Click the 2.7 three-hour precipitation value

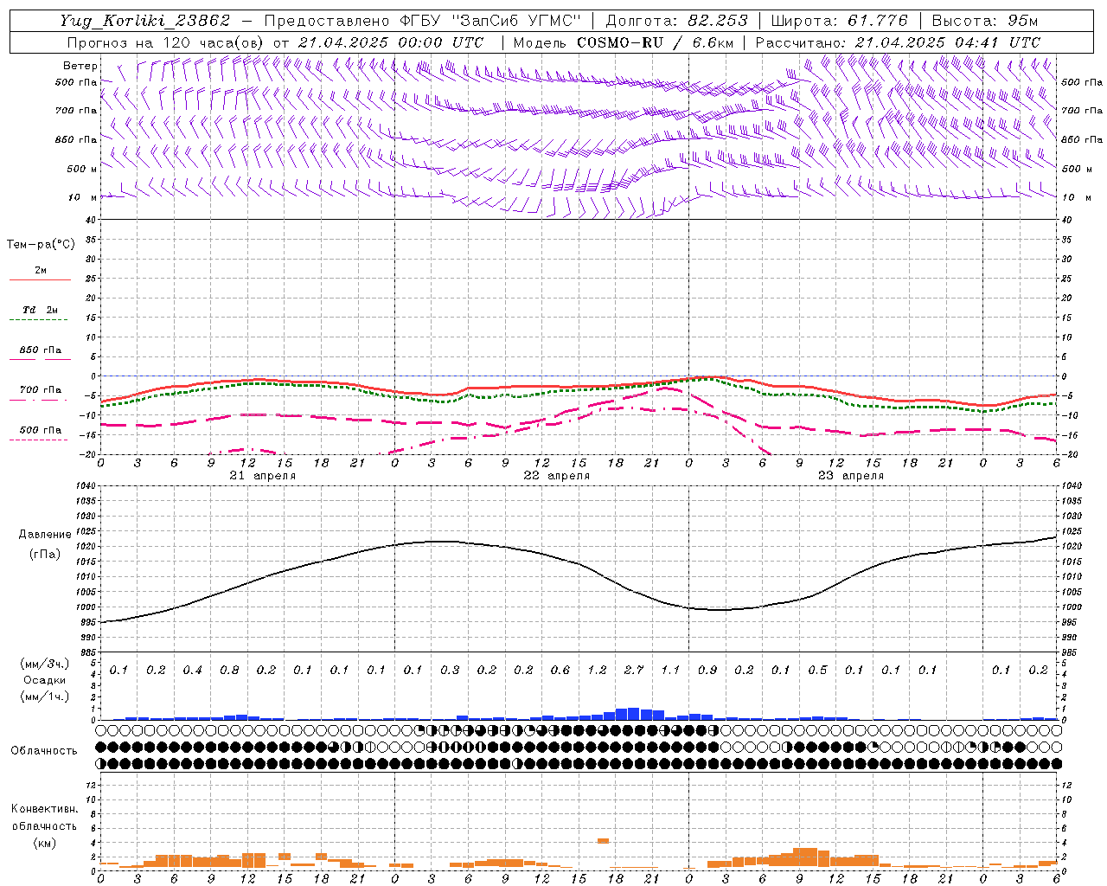pyautogui.click(x=634, y=670)
